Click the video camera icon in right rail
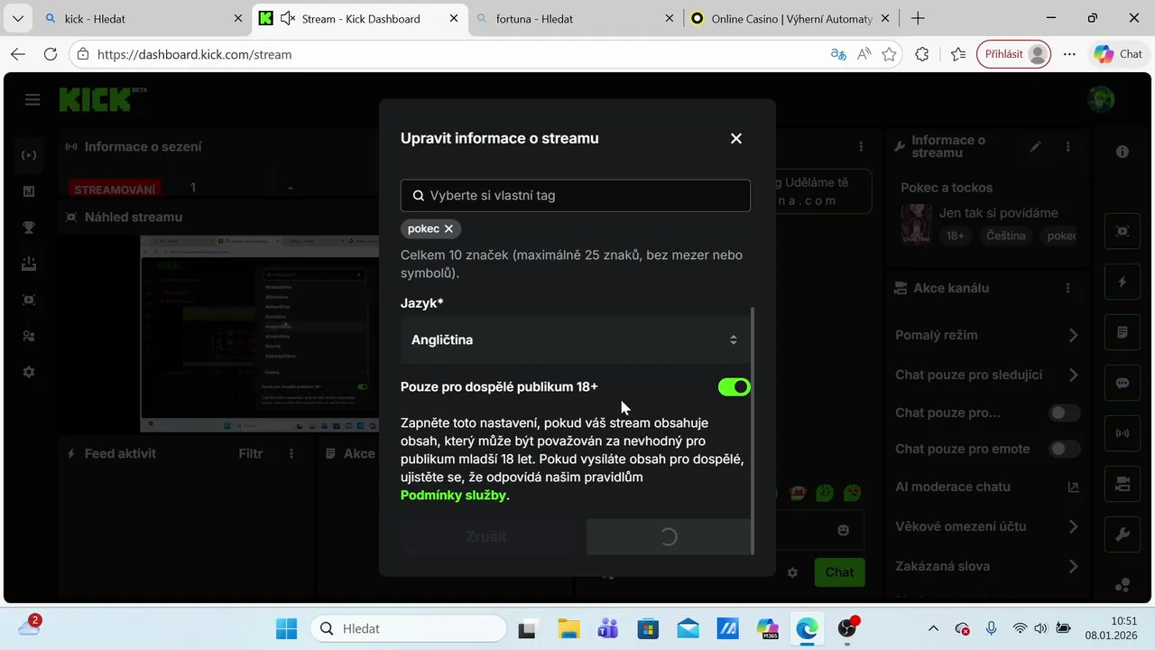The image size is (1155, 650). (x=1123, y=484)
